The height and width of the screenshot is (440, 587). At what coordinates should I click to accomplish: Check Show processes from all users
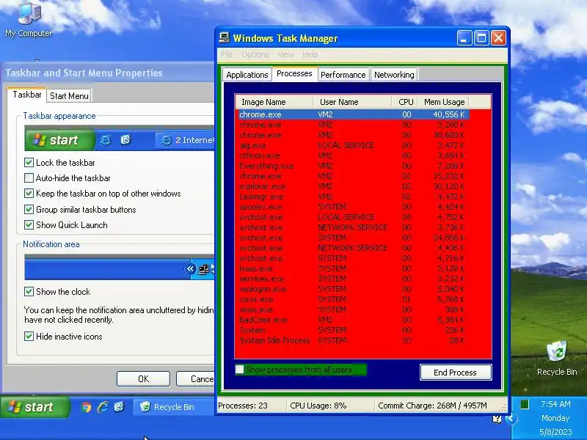(240, 370)
